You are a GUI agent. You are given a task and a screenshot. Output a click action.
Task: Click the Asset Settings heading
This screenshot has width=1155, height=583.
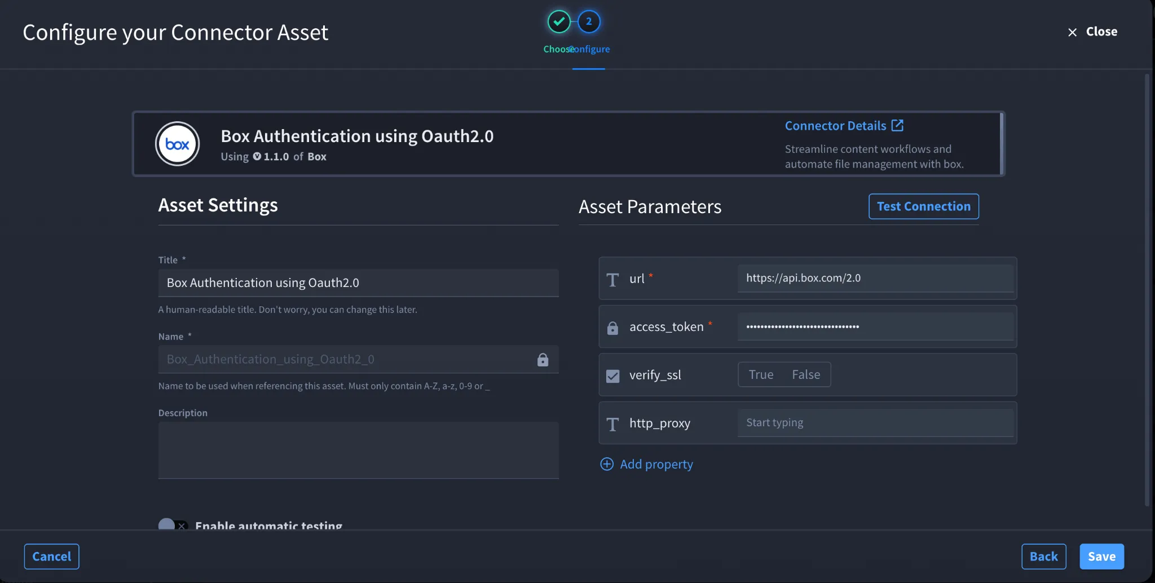click(218, 205)
